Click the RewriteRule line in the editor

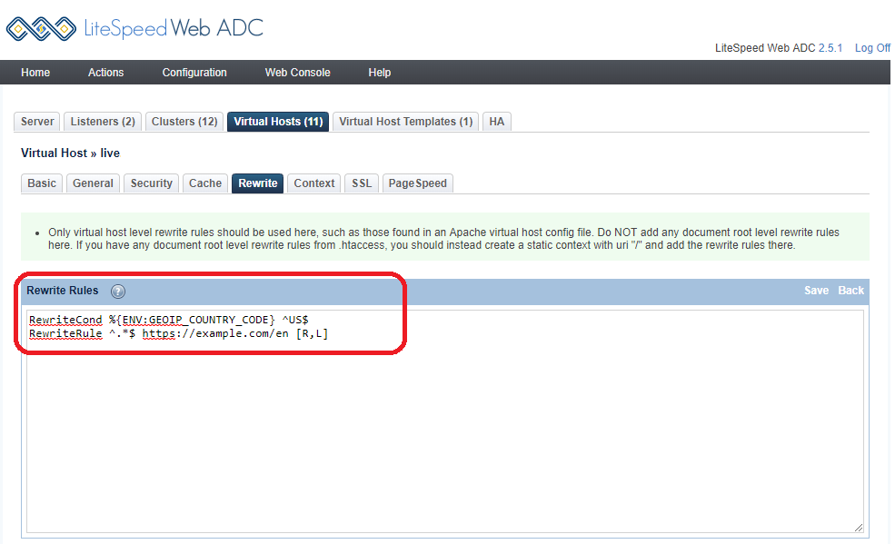coord(179,333)
